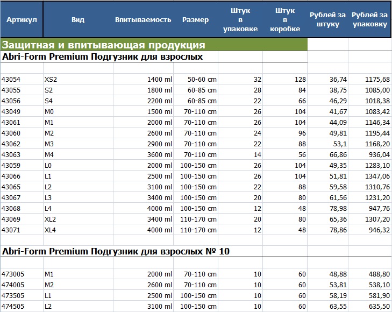Select article cell 43065
The image size is (392, 312).
(22, 187)
